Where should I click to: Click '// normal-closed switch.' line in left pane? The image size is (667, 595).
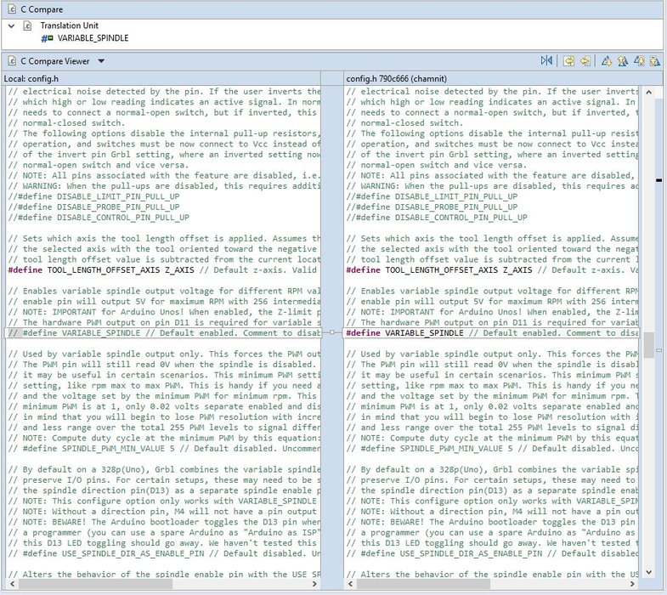(x=67, y=123)
